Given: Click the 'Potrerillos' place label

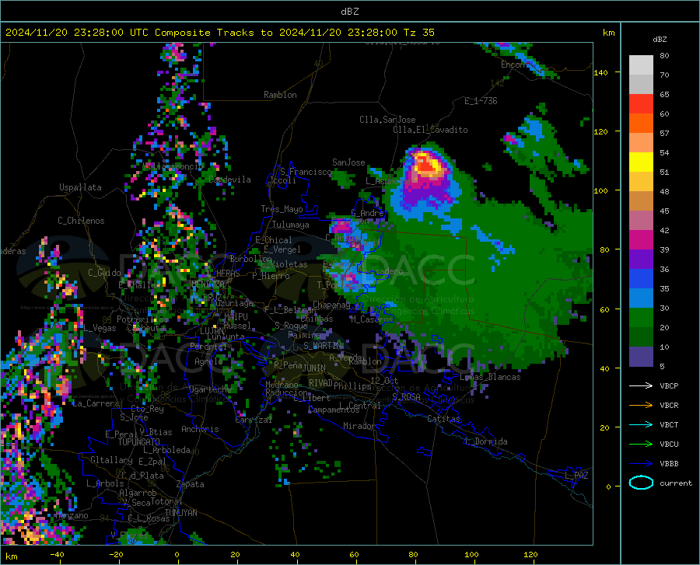Looking at the screenshot, I should click(x=142, y=319).
